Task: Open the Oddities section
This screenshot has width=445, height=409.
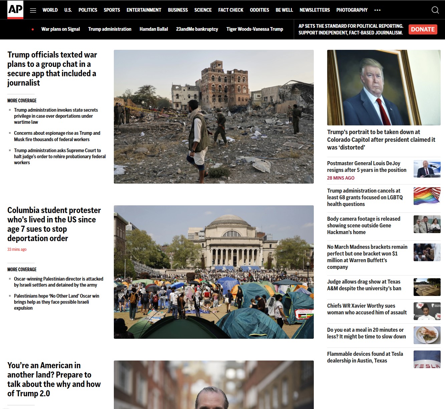Action: 259,10
